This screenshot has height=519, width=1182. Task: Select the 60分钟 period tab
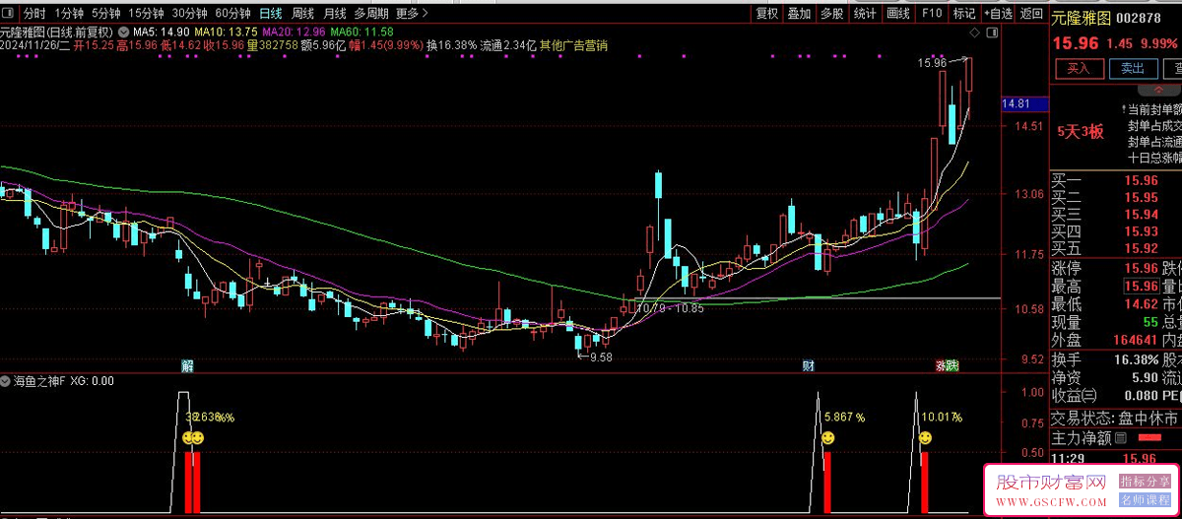(232, 14)
